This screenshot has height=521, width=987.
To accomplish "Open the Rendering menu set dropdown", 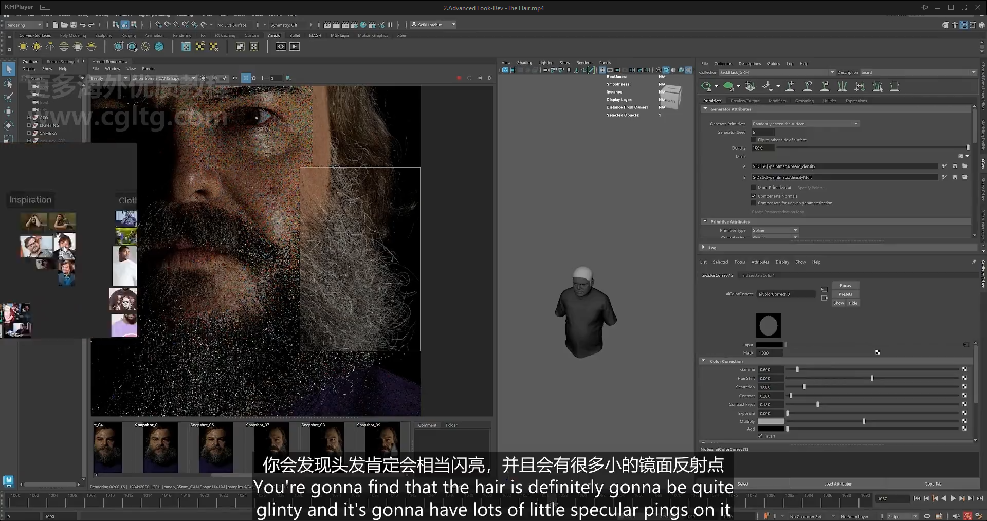I will (24, 25).
